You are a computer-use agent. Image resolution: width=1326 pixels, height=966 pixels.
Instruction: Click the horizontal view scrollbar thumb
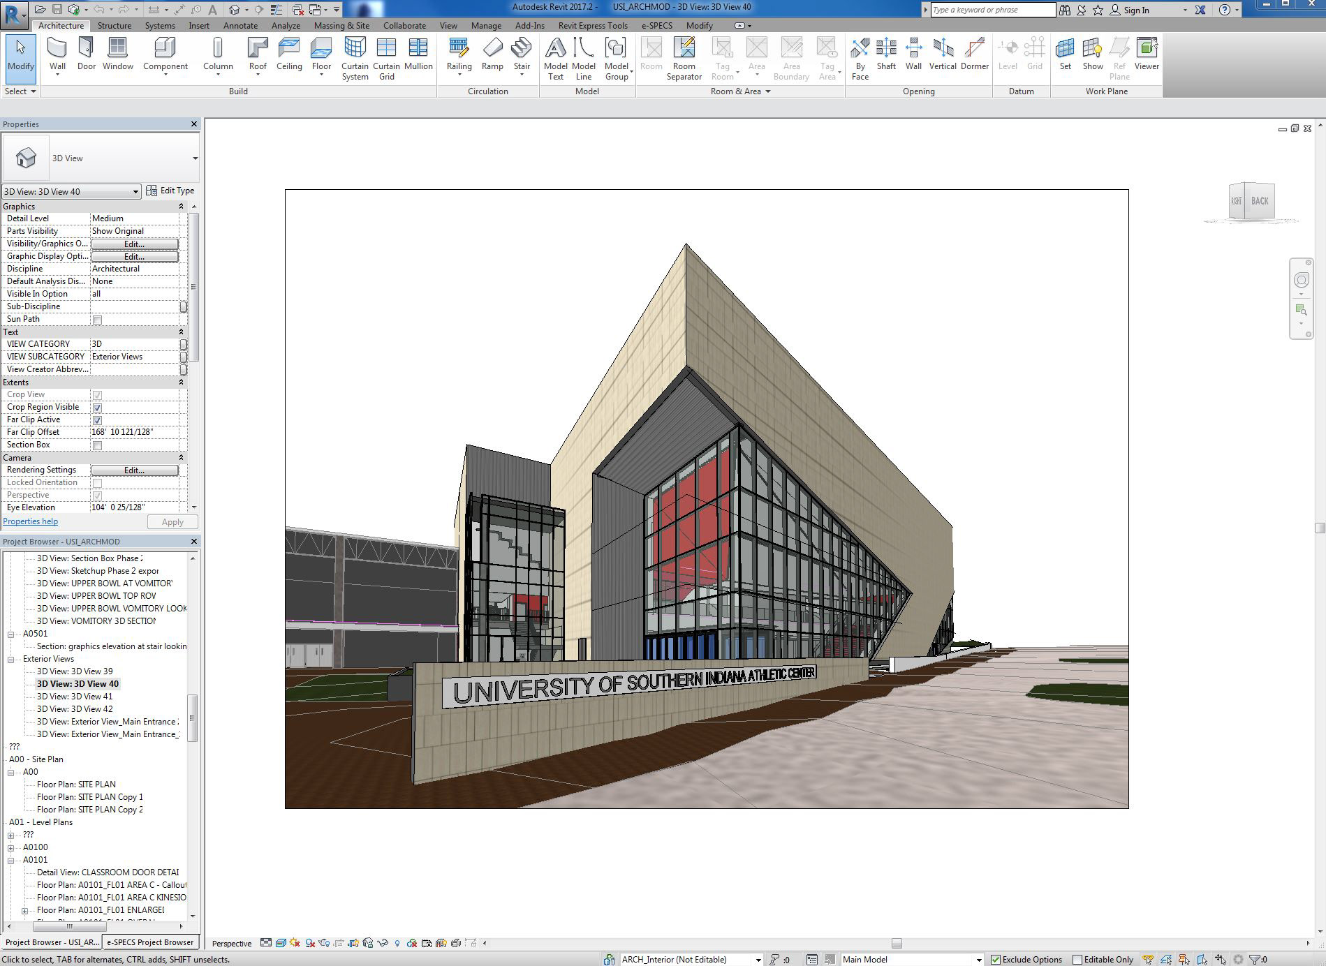coord(897,944)
